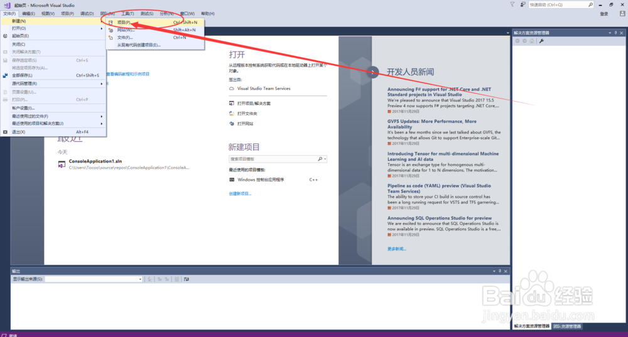
Task: Select 项目(P)... in the New submenu
Action: (155, 23)
